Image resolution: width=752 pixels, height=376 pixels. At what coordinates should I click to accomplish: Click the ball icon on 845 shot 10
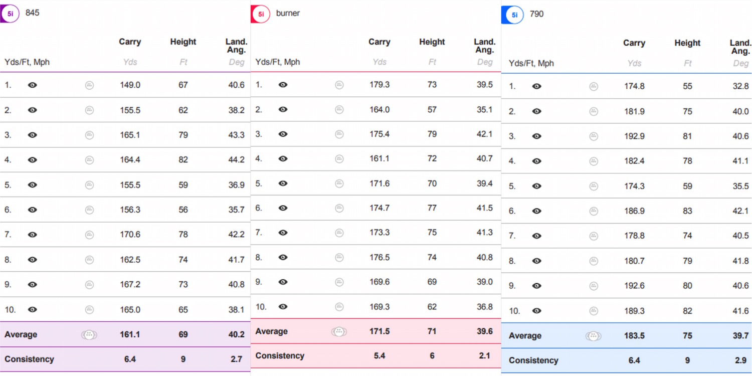click(x=89, y=310)
